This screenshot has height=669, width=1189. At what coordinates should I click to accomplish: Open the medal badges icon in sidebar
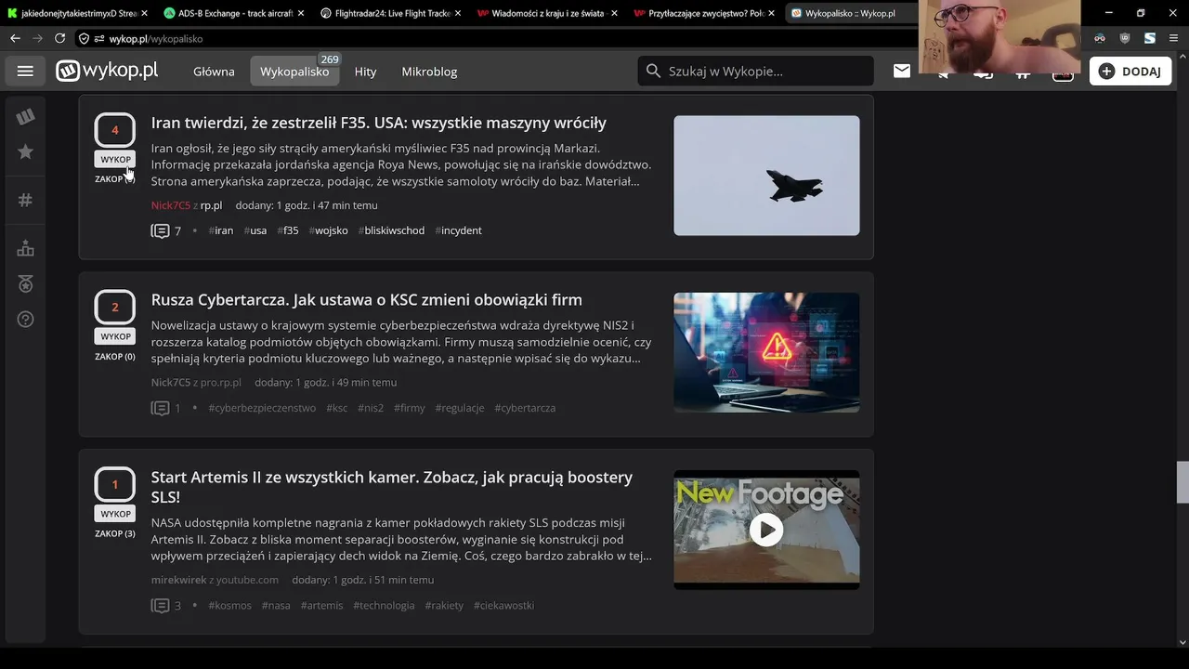pos(25,283)
